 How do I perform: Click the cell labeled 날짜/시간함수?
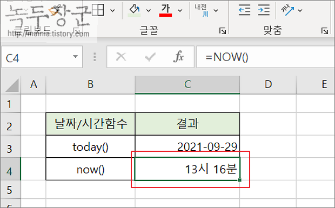pyautogui.click(x=91, y=124)
